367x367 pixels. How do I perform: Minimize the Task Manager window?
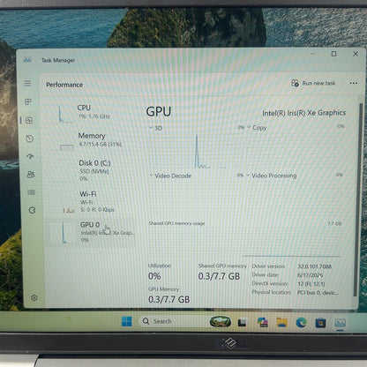[313, 54]
